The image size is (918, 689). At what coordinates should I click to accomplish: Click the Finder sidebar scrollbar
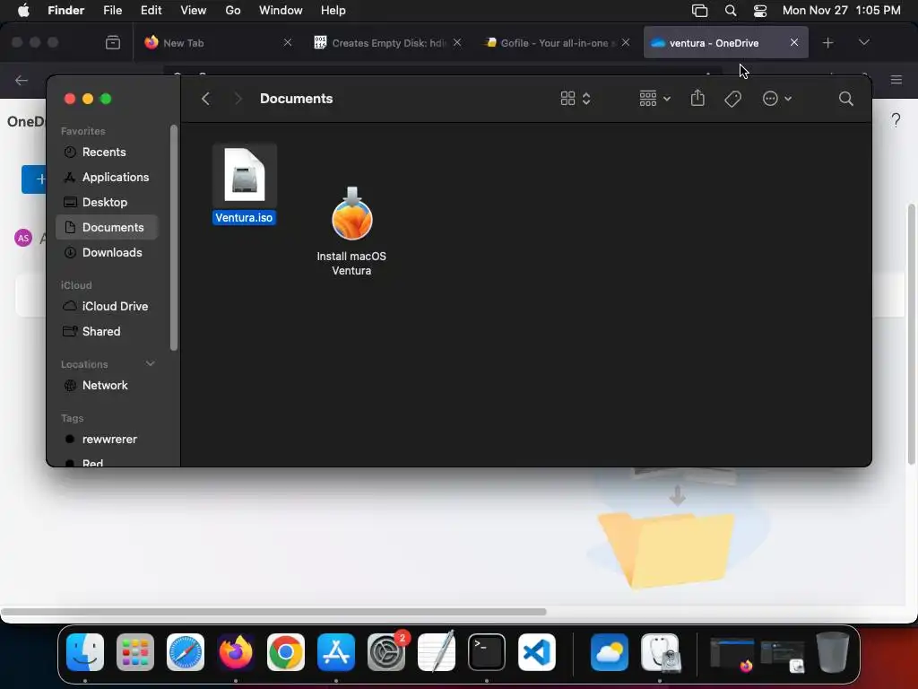(173, 238)
